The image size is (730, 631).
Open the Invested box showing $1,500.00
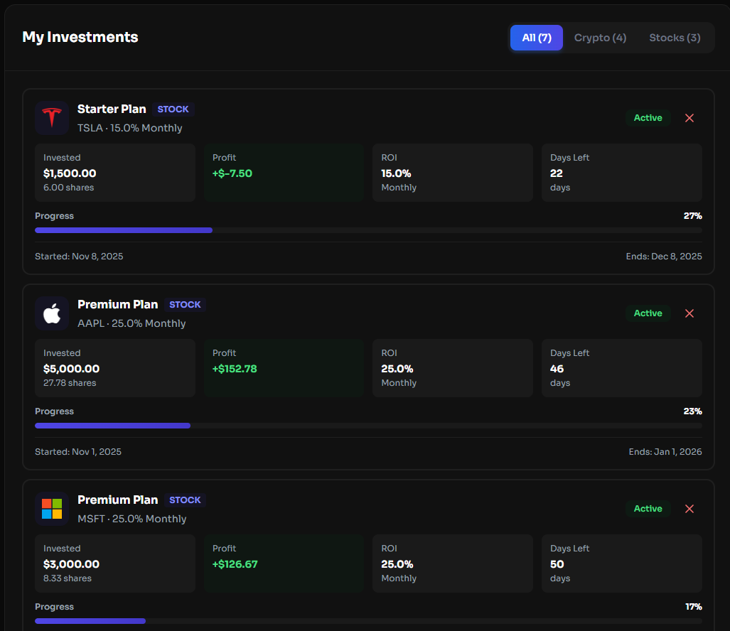[x=115, y=172]
